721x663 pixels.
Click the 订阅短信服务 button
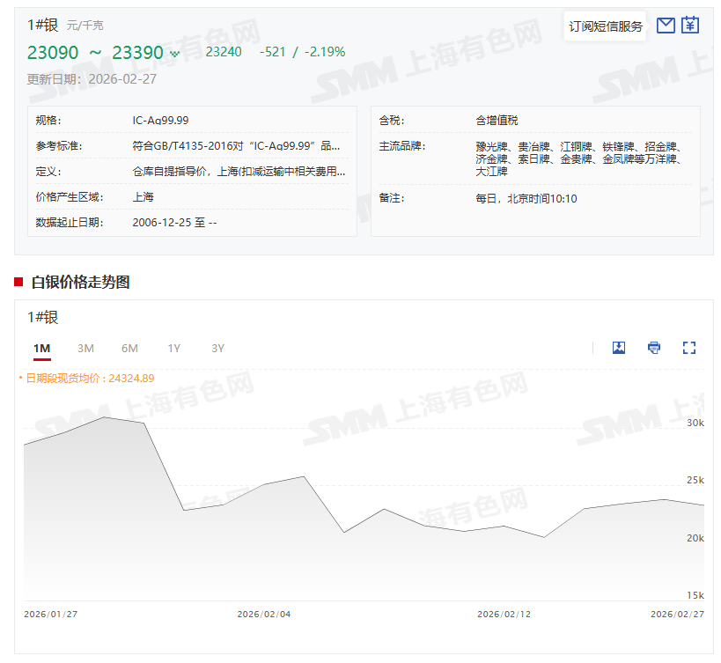(x=605, y=26)
